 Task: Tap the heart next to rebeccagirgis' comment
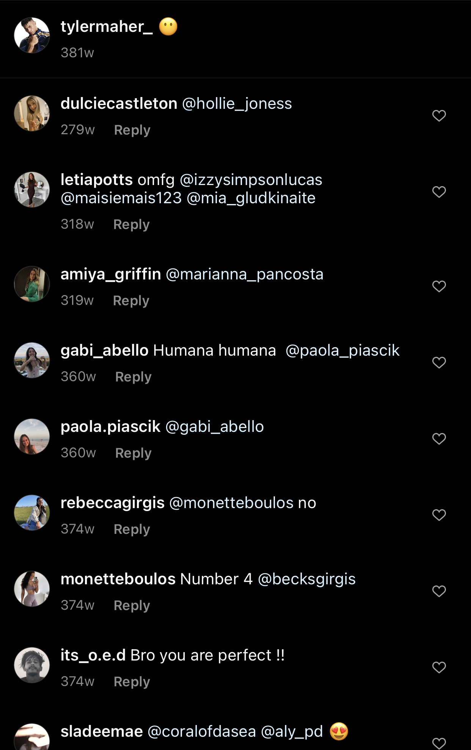[439, 515]
